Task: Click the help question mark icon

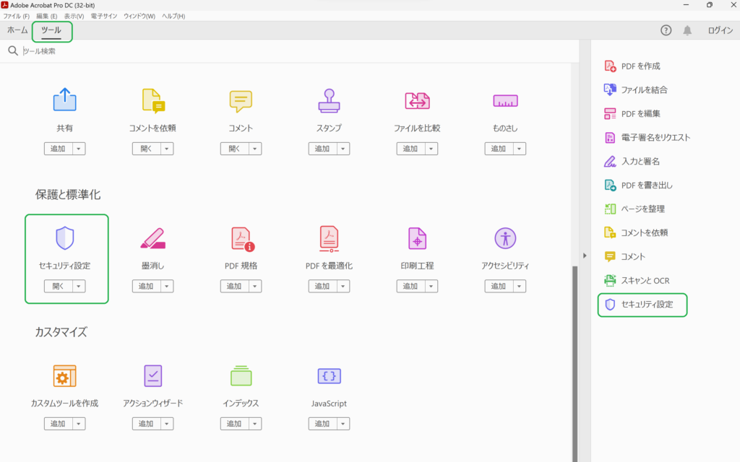Action: click(666, 30)
